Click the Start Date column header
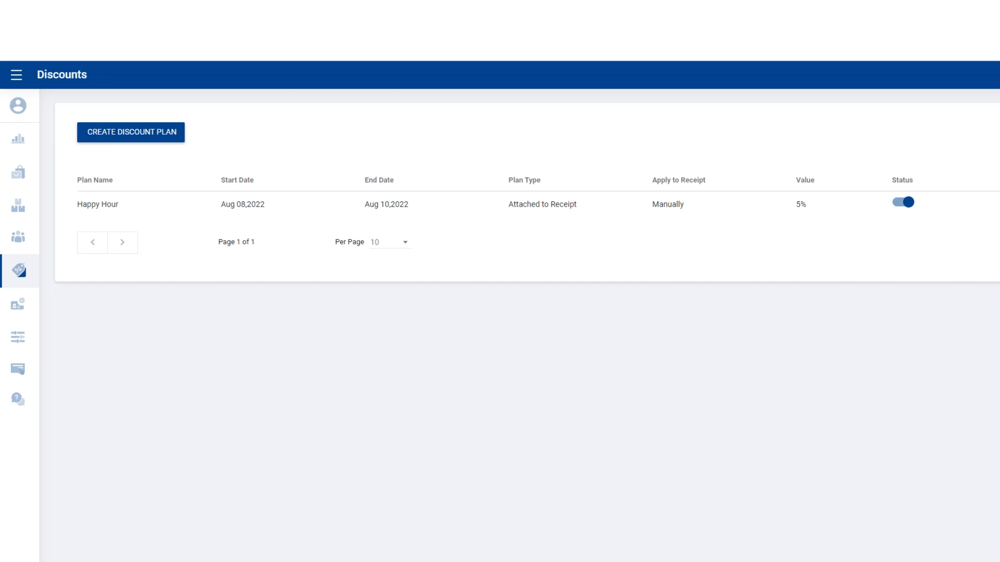Viewport: 1000px width, 562px height. [x=237, y=180]
